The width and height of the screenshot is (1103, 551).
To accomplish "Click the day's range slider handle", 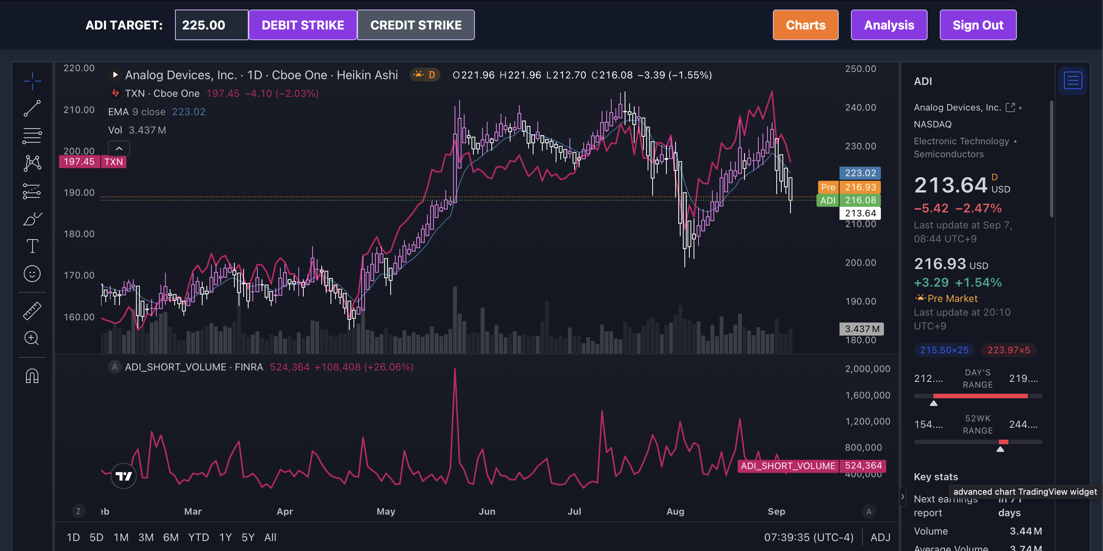I will pyautogui.click(x=933, y=403).
